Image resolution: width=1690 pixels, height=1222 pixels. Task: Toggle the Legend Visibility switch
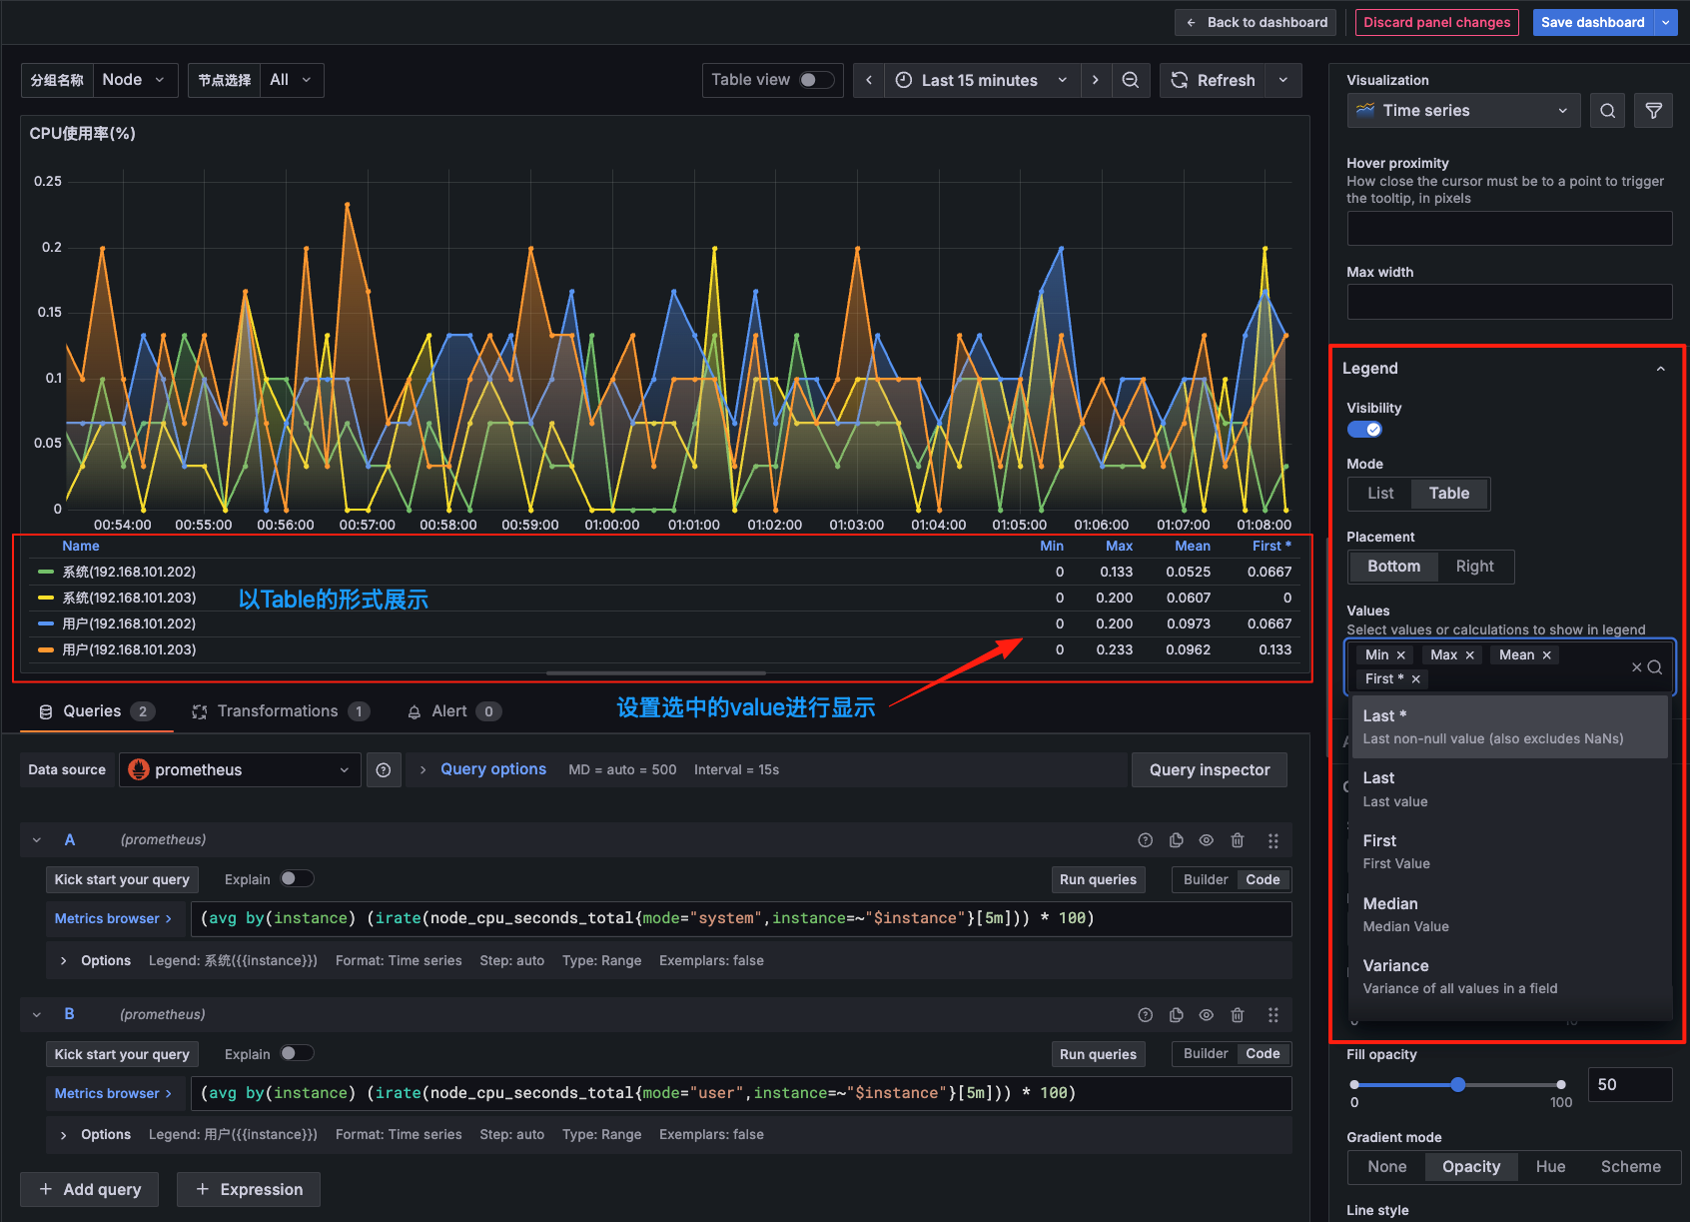click(x=1364, y=429)
